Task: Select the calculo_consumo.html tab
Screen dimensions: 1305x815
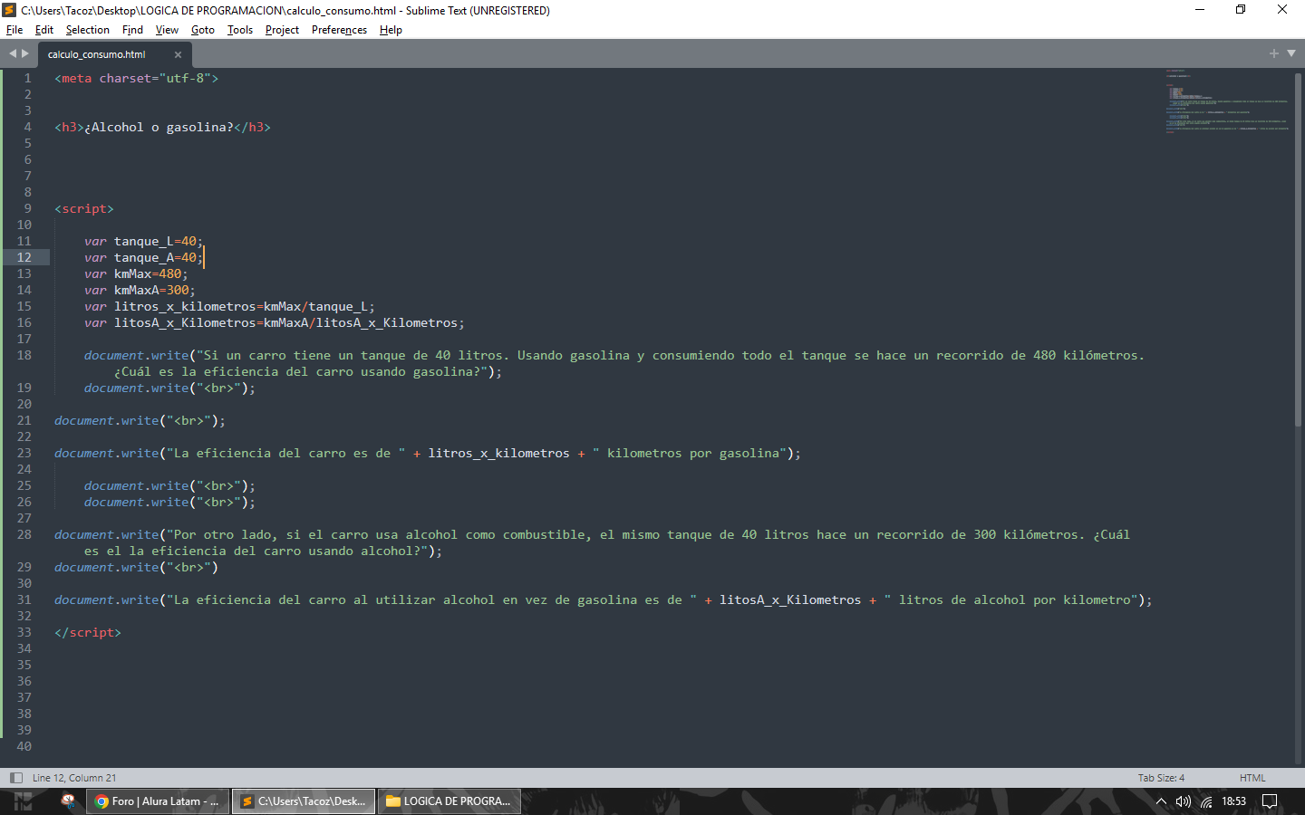Action: click(97, 54)
